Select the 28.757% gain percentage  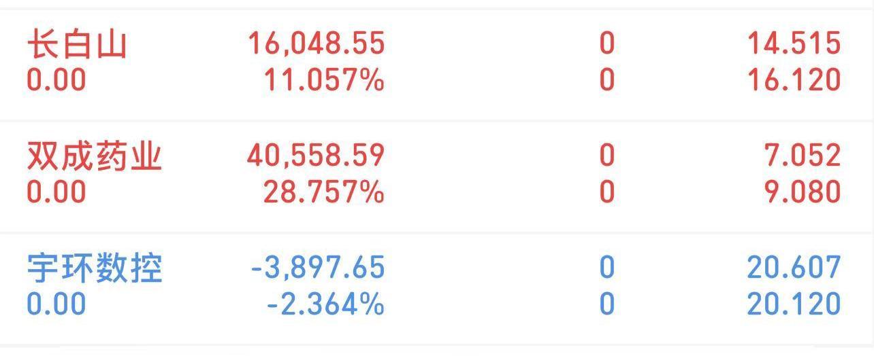324,192
